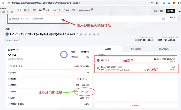Open the 数据 navigation menu
Viewport: 181px width, 110px height.
tap(41, 10)
